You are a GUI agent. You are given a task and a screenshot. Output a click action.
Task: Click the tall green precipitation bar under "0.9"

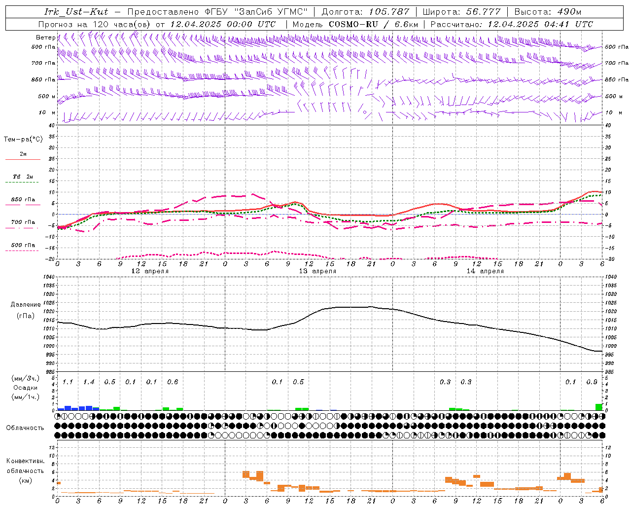point(598,407)
